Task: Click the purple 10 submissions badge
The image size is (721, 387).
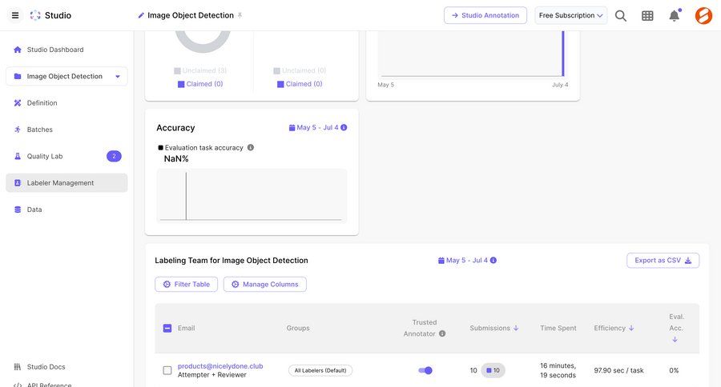Action: pyautogui.click(x=493, y=370)
